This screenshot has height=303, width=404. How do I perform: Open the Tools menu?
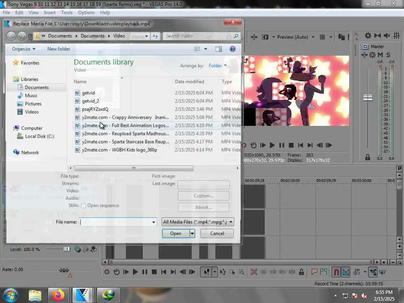pyautogui.click(x=67, y=13)
